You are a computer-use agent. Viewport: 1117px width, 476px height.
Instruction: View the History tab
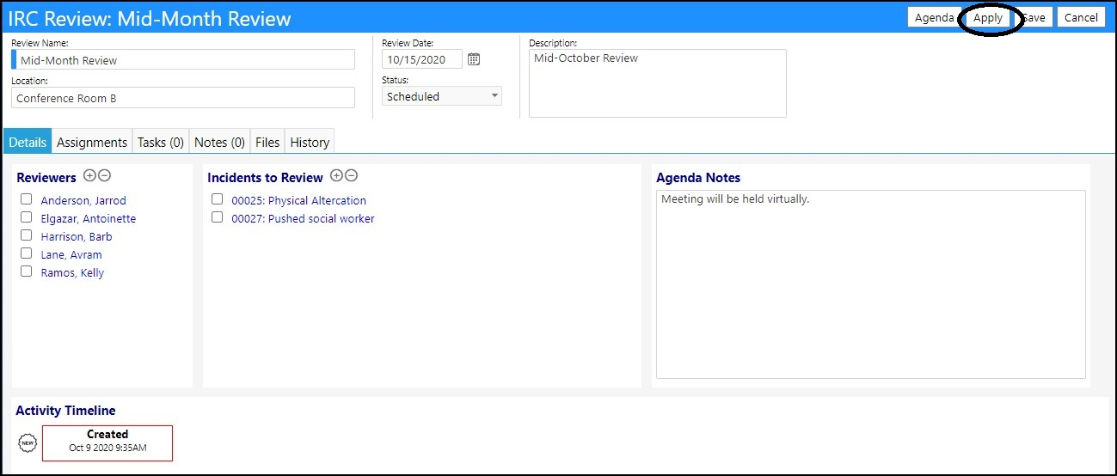coord(310,143)
